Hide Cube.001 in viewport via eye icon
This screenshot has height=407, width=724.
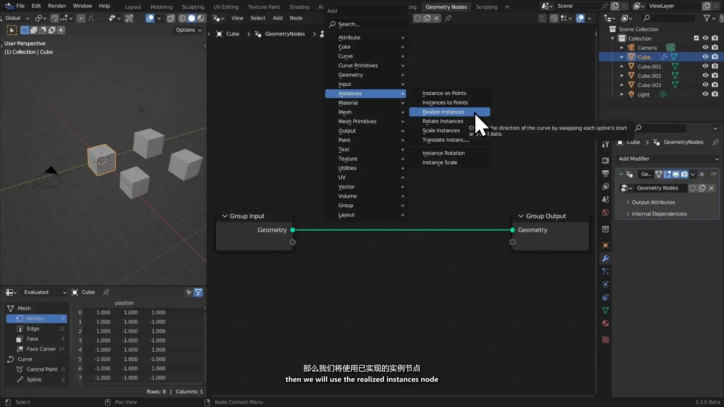705,66
